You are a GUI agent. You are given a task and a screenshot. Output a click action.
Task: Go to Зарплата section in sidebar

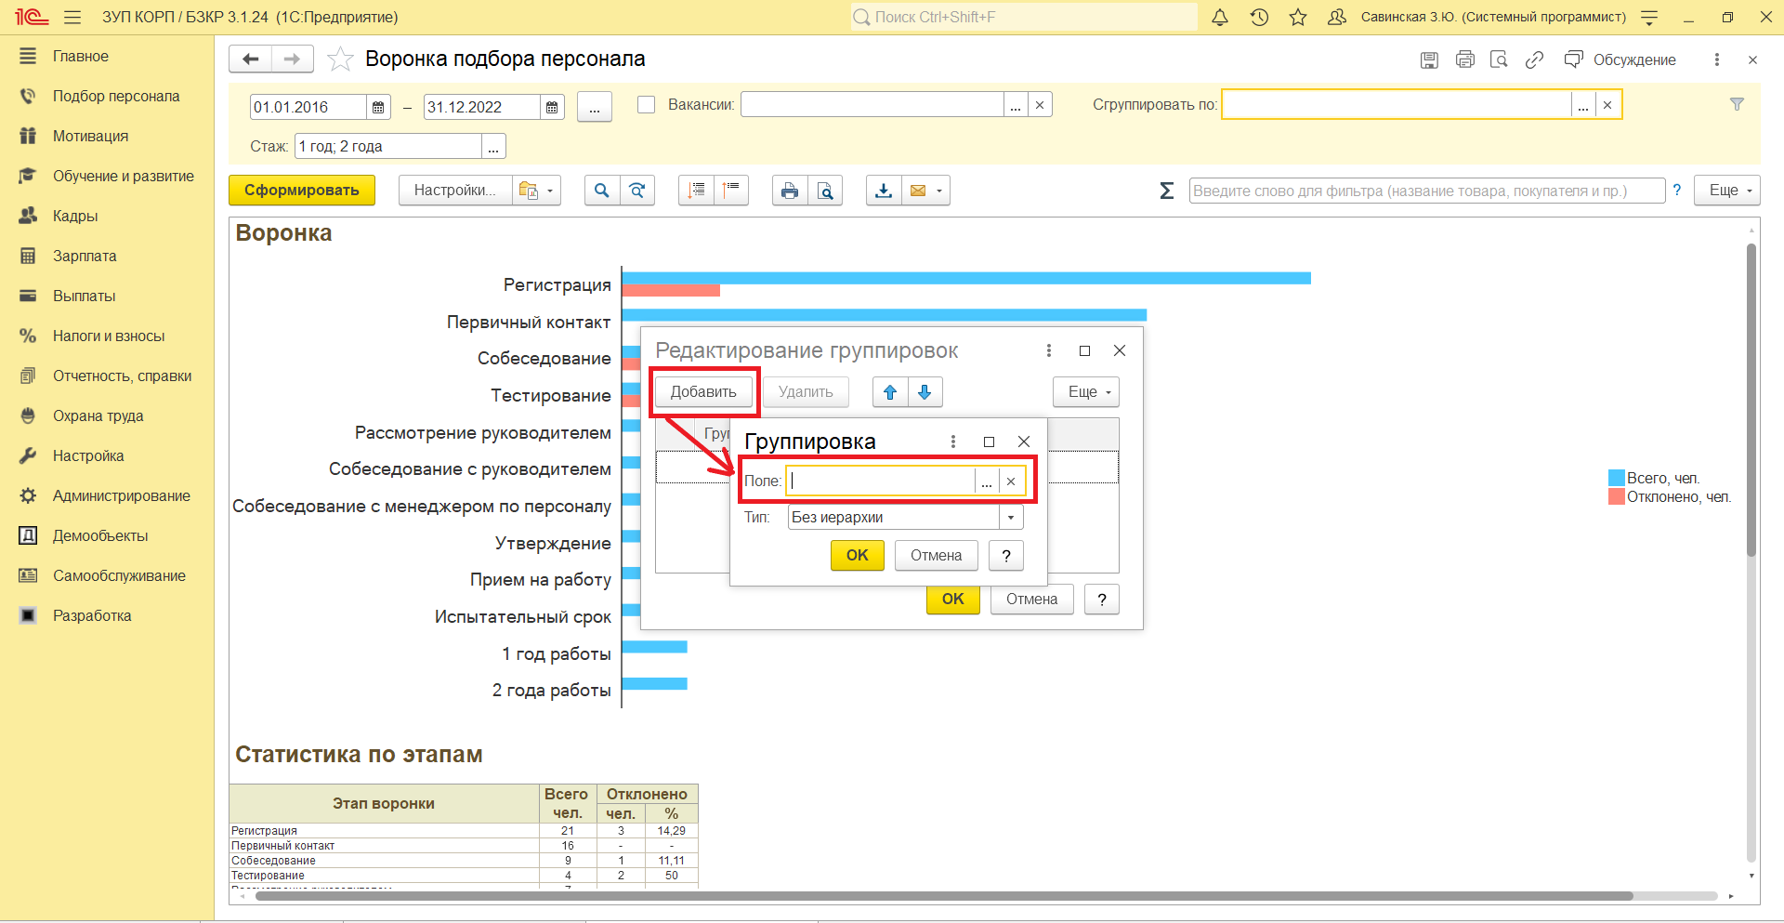point(85,257)
